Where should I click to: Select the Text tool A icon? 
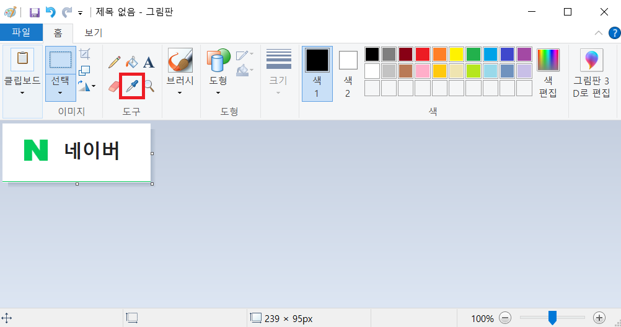point(149,62)
